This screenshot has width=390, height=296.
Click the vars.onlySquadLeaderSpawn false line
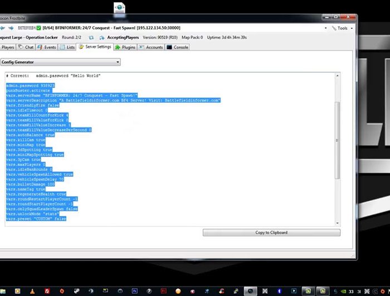pyautogui.click(x=42, y=209)
